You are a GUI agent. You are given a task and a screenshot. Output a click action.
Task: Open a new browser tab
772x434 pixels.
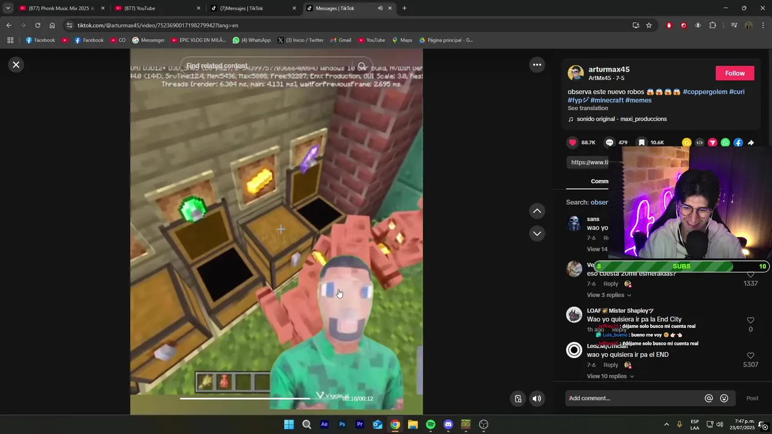(404, 8)
